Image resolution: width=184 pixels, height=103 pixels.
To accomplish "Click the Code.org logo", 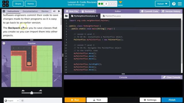I will point(5,4).
